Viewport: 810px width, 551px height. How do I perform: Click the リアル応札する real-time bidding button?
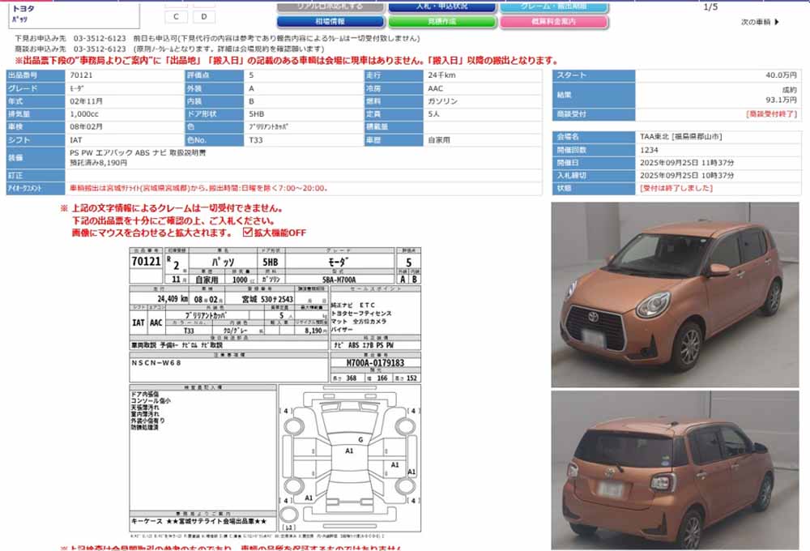[333, 6]
